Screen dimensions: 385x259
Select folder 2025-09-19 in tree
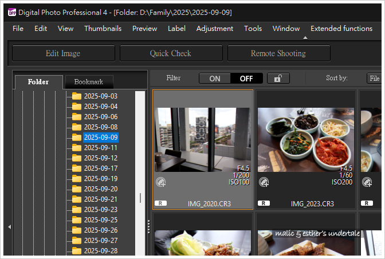tap(101, 178)
